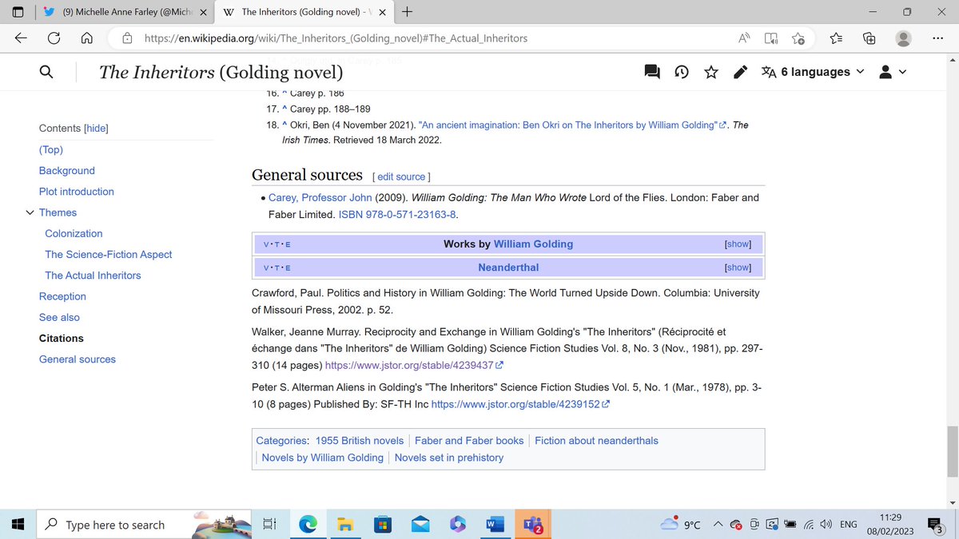The width and height of the screenshot is (959, 539).
Task: Reload the page with refresh icon
Action: (54, 38)
